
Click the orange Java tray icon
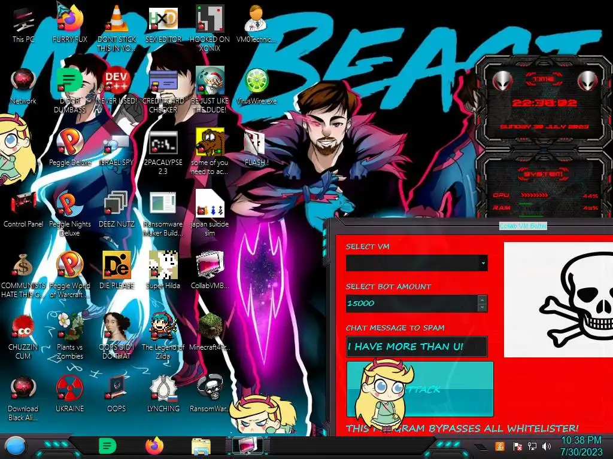tap(500, 446)
